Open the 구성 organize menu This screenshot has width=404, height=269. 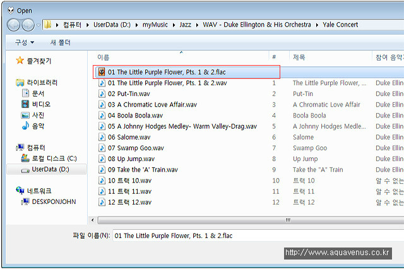tap(25, 42)
